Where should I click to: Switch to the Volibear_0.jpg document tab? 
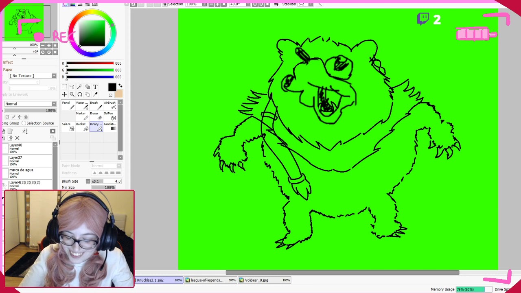point(265,280)
